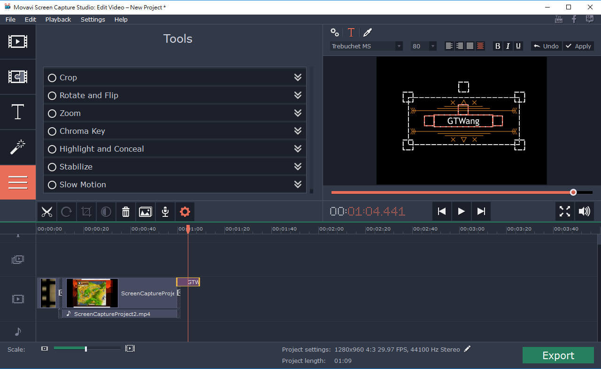Select the eyedropper color properties icon
Viewport: 601px width, 369px height.
[x=368, y=32]
